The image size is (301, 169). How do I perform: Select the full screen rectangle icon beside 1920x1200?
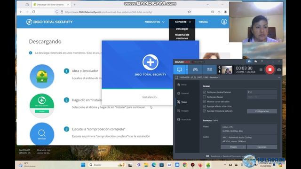pos(176,77)
